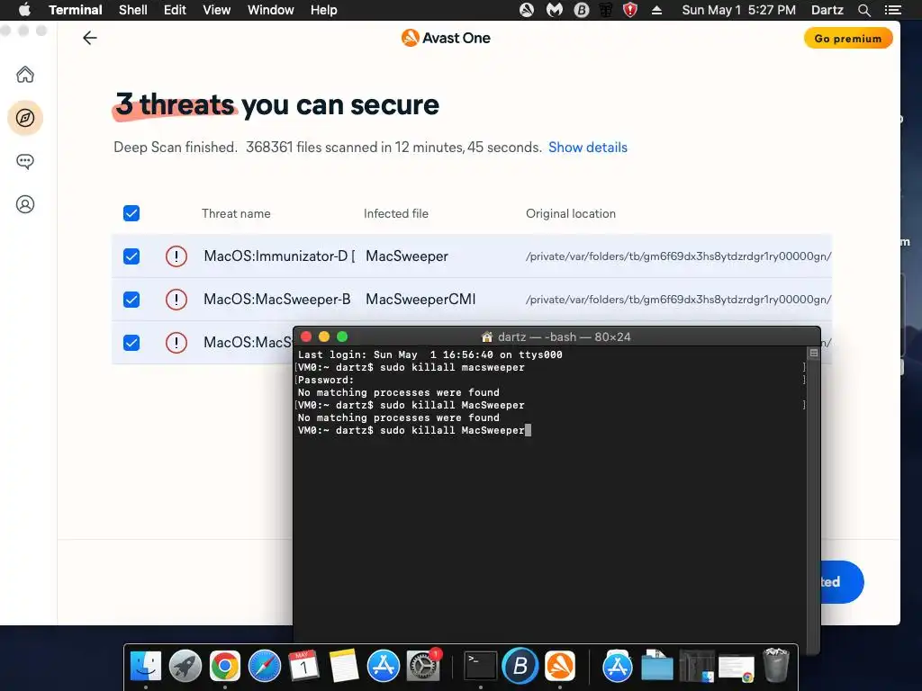Image resolution: width=922 pixels, height=691 pixels.
Task: Click the Avast One logo title
Action: tap(446, 38)
